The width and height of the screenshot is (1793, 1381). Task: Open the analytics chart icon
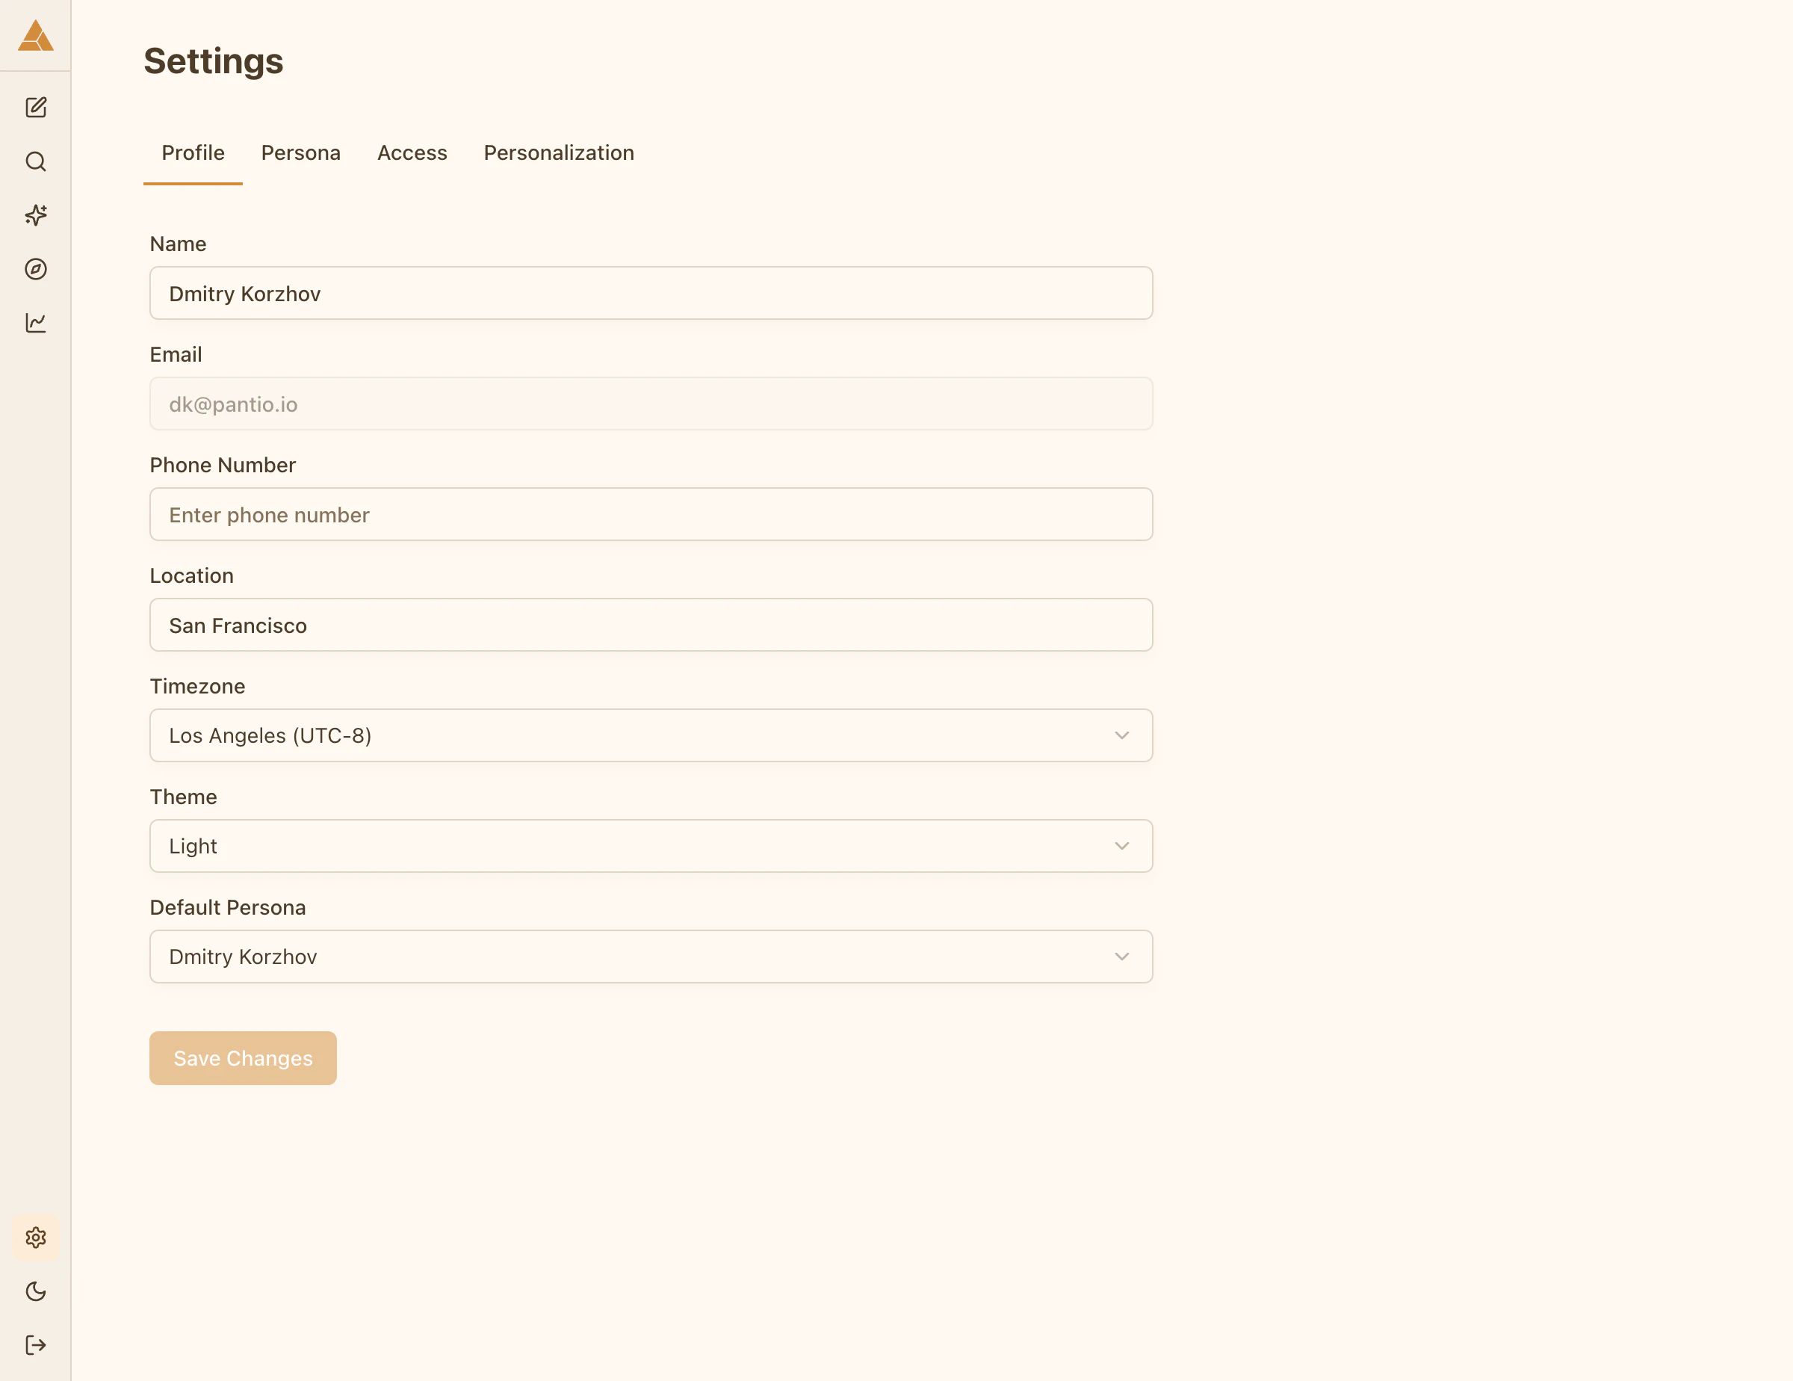click(36, 323)
